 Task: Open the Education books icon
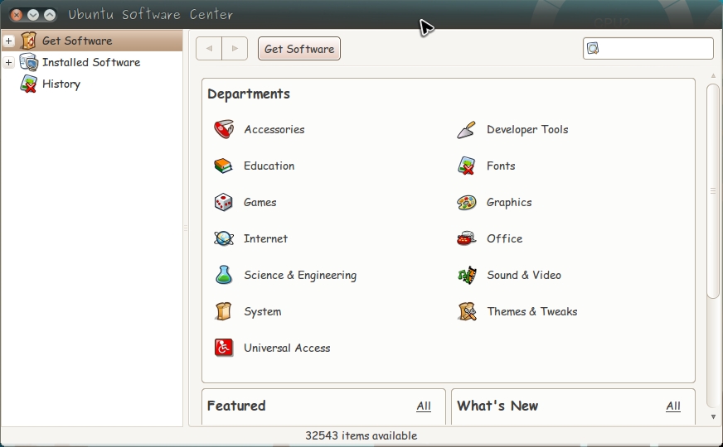pos(224,166)
